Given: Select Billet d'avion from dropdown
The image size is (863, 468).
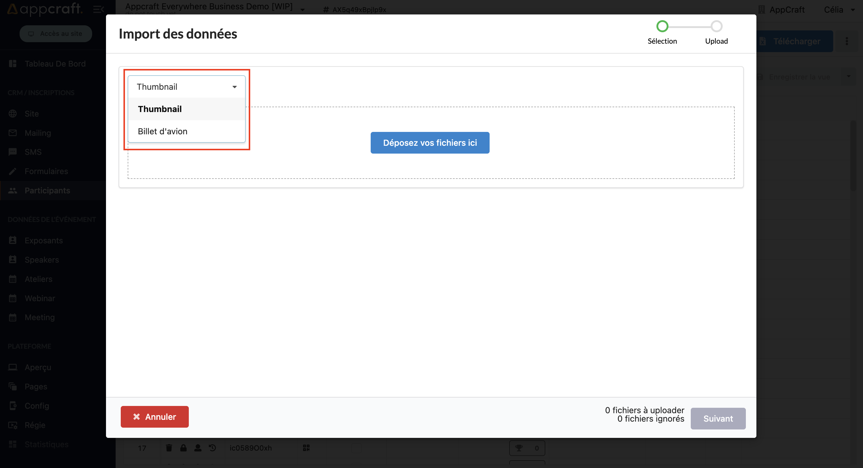Looking at the screenshot, I should point(163,131).
